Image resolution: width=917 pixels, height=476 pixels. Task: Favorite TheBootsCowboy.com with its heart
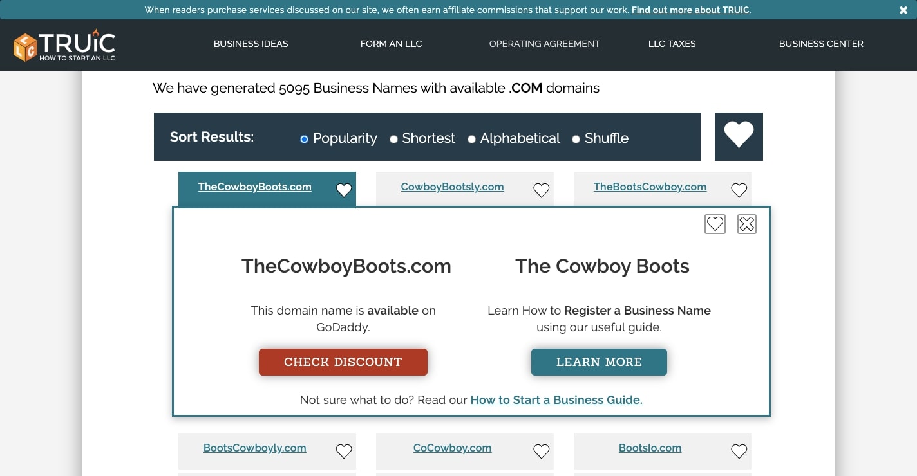click(x=739, y=190)
